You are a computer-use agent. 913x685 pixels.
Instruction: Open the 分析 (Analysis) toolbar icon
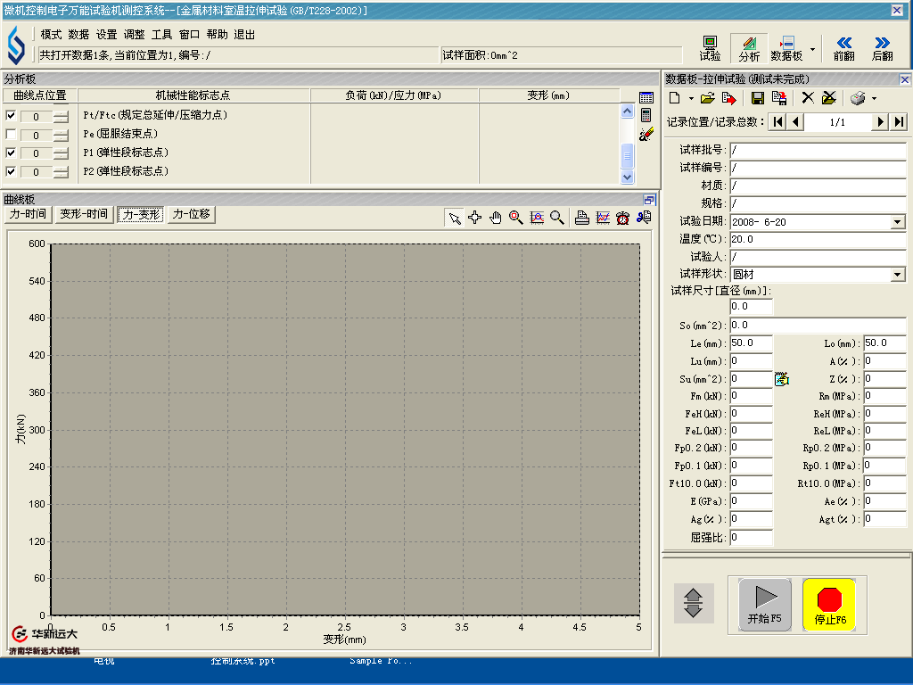click(x=749, y=48)
